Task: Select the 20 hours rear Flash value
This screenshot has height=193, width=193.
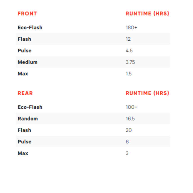Action: (129, 130)
